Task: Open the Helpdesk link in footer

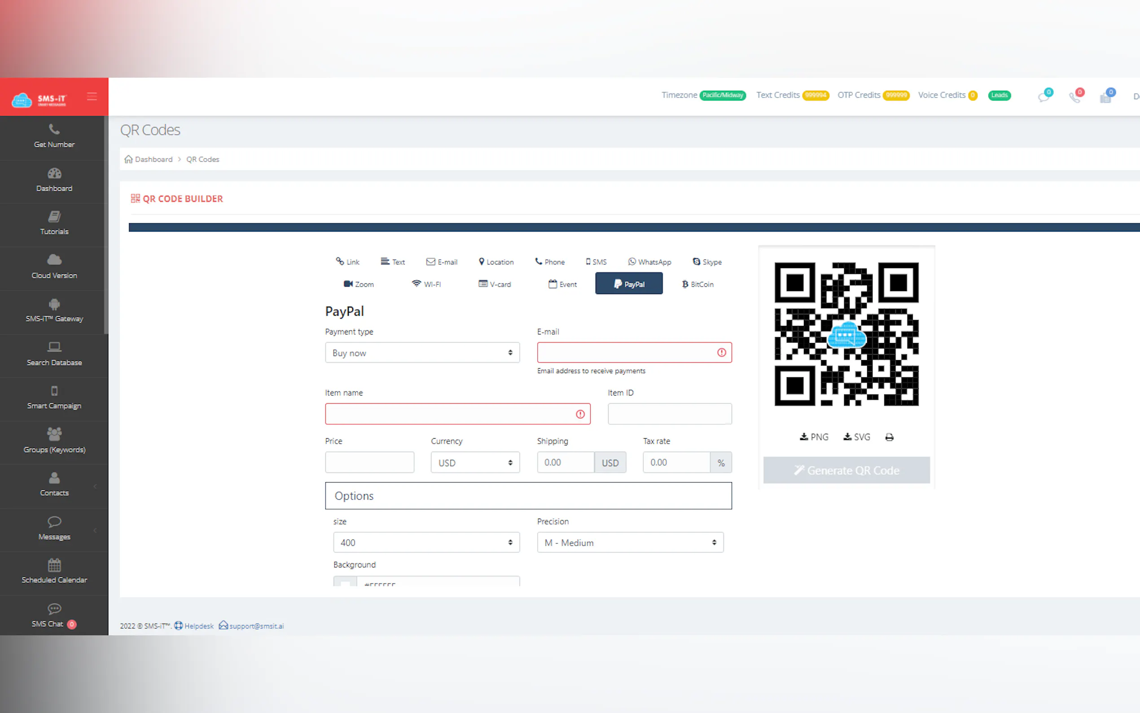Action: point(194,626)
